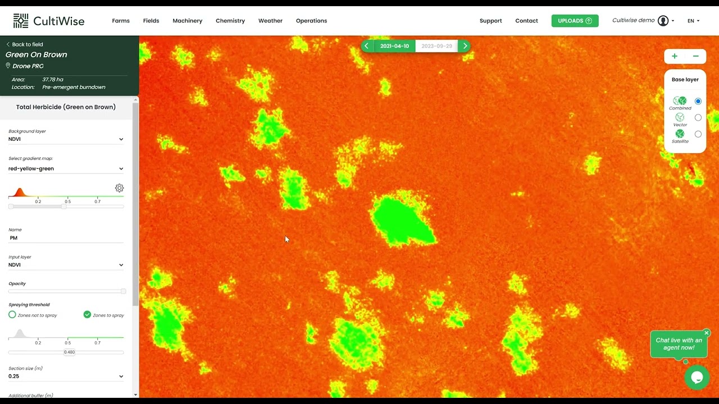
Task: Select the Vector base layer radio
Action: pyautogui.click(x=698, y=117)
